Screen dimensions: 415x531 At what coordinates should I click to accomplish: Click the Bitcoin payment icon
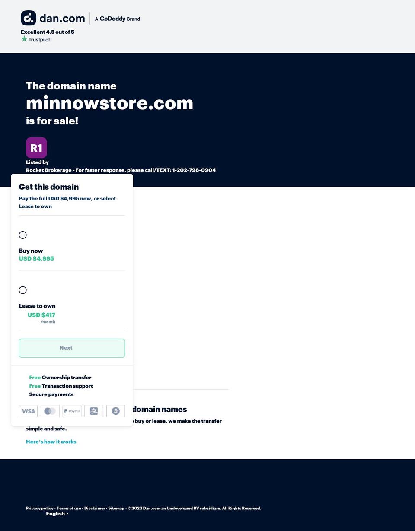[116, 411]
